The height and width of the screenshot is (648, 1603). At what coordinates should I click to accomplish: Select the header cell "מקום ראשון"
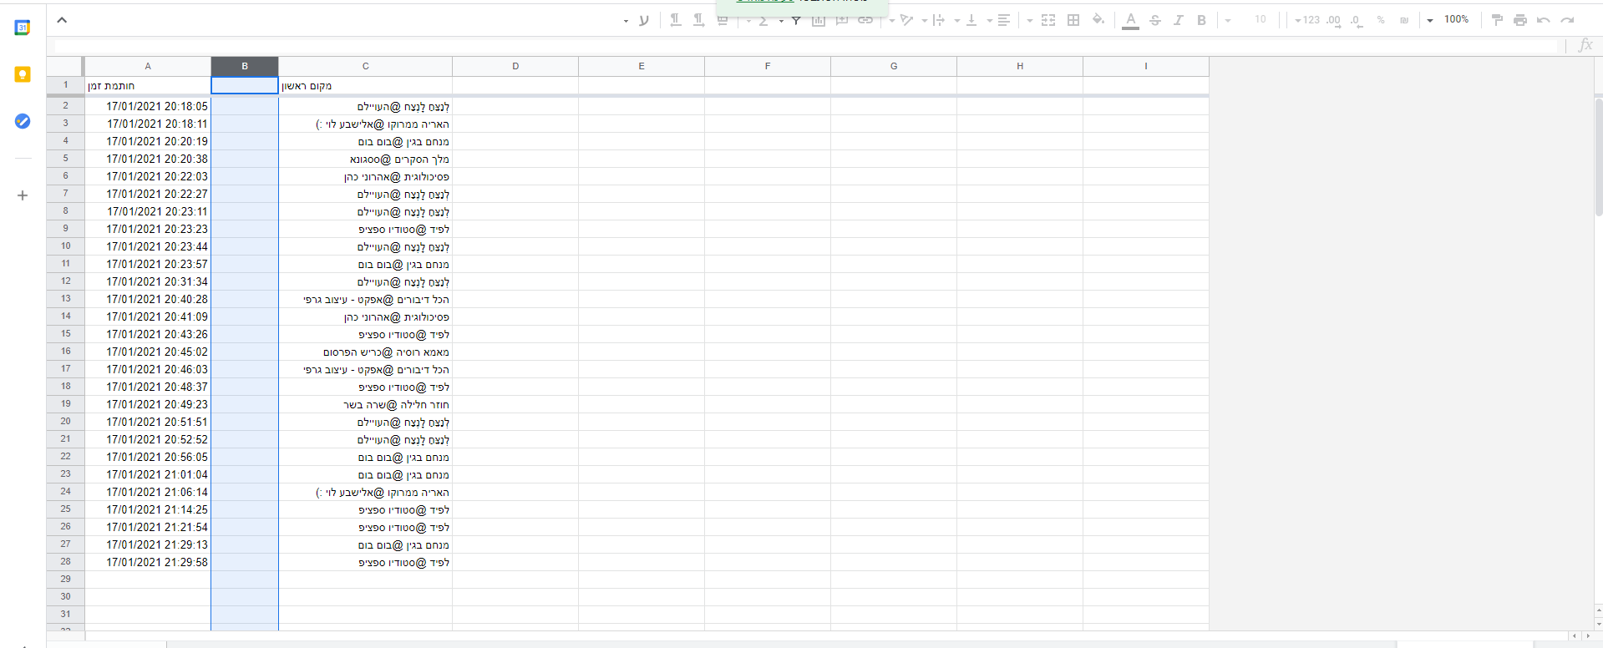click(x=365, y=85)
